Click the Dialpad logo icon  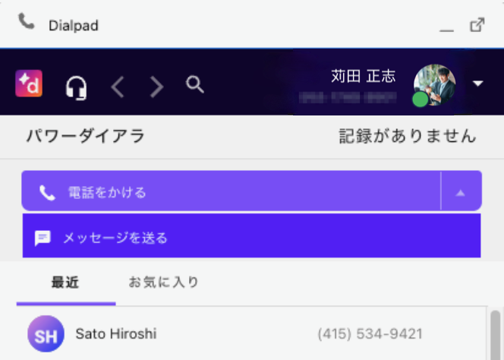pyautogui.click(x=29, y=84)
